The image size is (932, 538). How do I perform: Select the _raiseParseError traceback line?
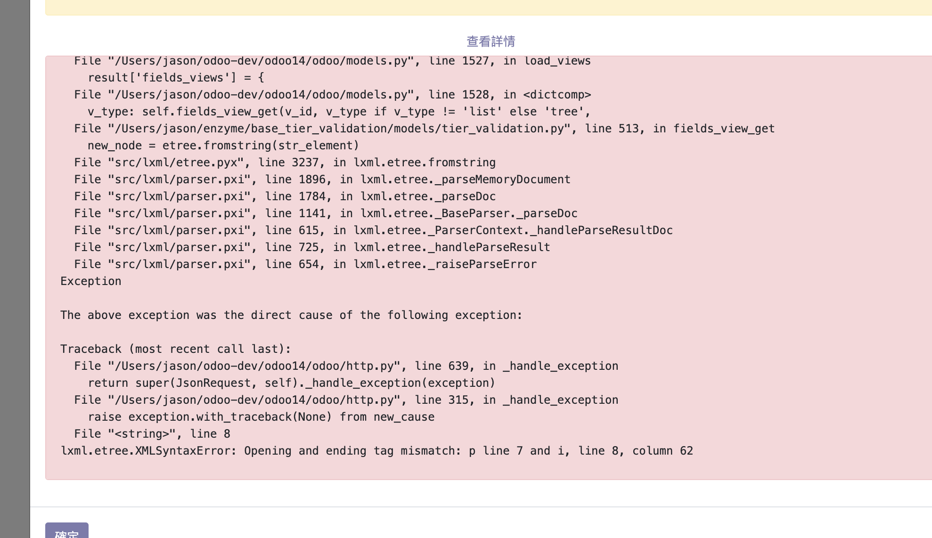tap(304, 264)
